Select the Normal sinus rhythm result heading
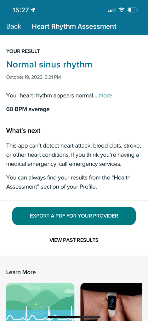The image size is (148, 321). 49,65
